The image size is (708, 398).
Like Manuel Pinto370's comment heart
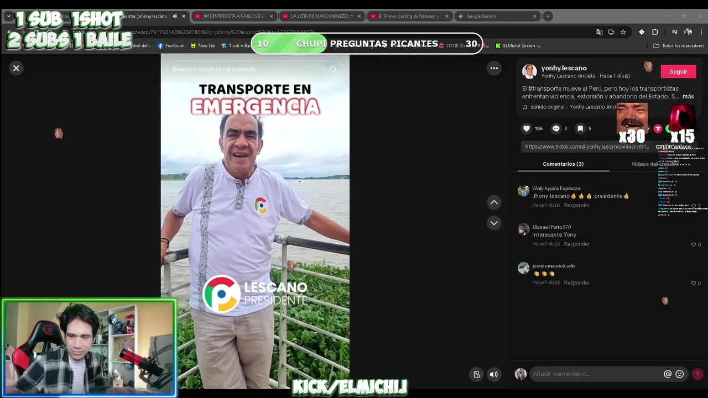694,244
